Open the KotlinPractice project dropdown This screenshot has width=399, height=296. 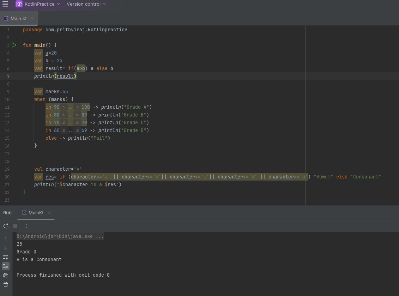42,4
